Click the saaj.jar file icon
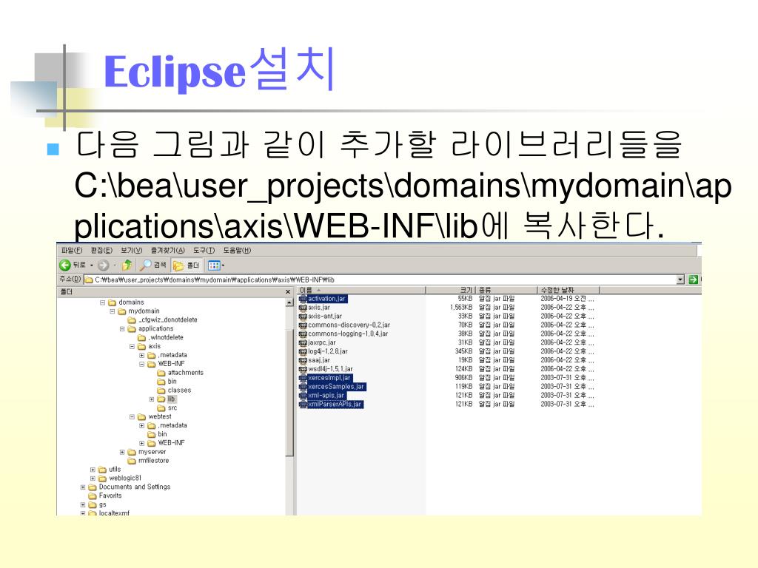The image size is (758, 568). tap(303, 360)
